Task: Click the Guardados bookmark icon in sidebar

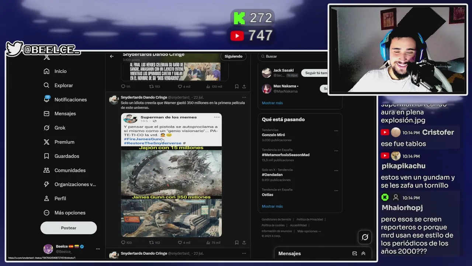Action: click(x=46, y=156)
